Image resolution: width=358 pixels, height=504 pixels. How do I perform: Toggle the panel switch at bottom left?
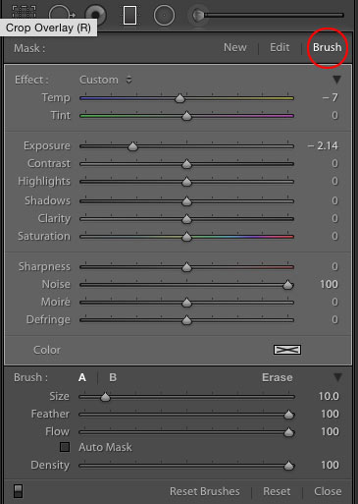pyautogui.click(x=19, y=491)
